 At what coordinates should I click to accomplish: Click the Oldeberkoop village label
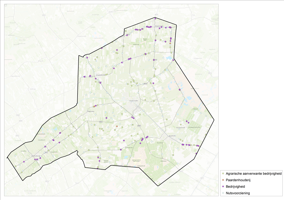(36, 156)
